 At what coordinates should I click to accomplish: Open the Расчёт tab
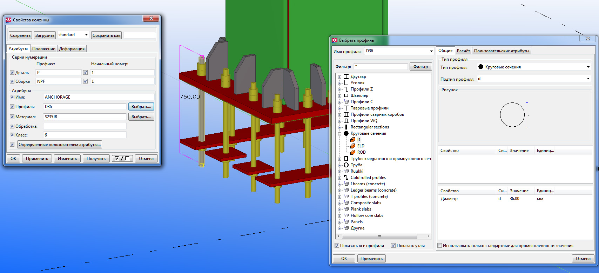pyautogui.click(x=463, y=51)
